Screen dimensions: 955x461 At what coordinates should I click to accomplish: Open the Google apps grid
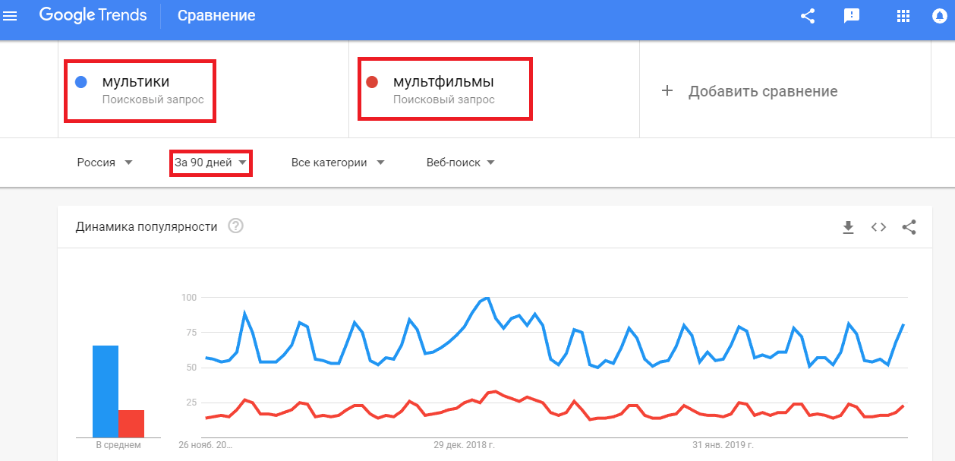click(903, 15)
